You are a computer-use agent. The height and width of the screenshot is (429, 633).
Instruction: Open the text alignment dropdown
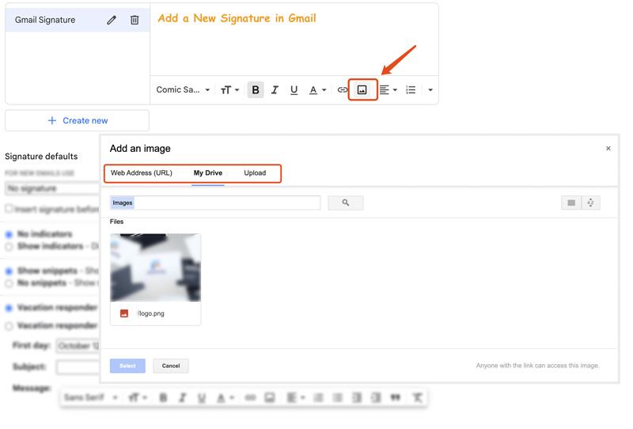coord(389,89)
